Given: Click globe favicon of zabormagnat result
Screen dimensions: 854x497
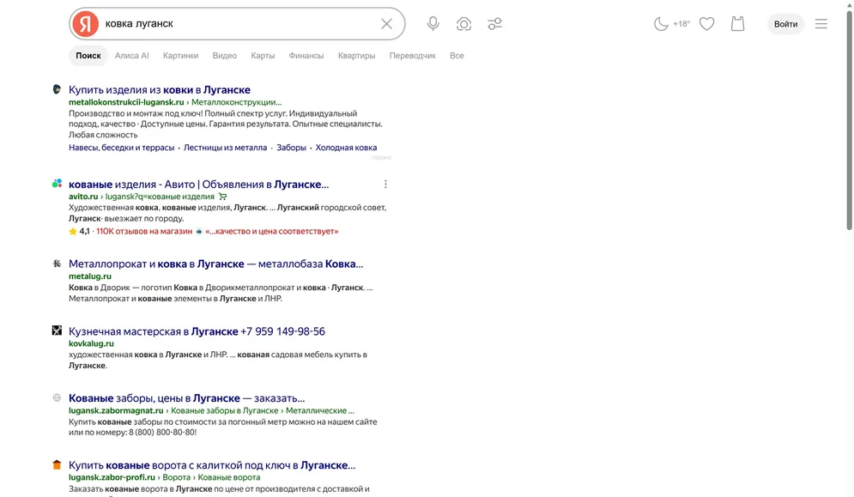Looking at the screenshot, I should [x=57, y=397].
